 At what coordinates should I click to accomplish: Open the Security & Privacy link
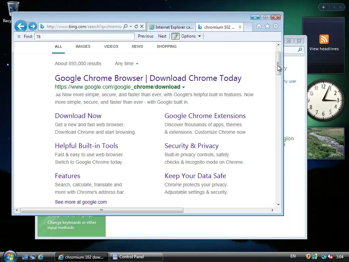coord(192,146)
